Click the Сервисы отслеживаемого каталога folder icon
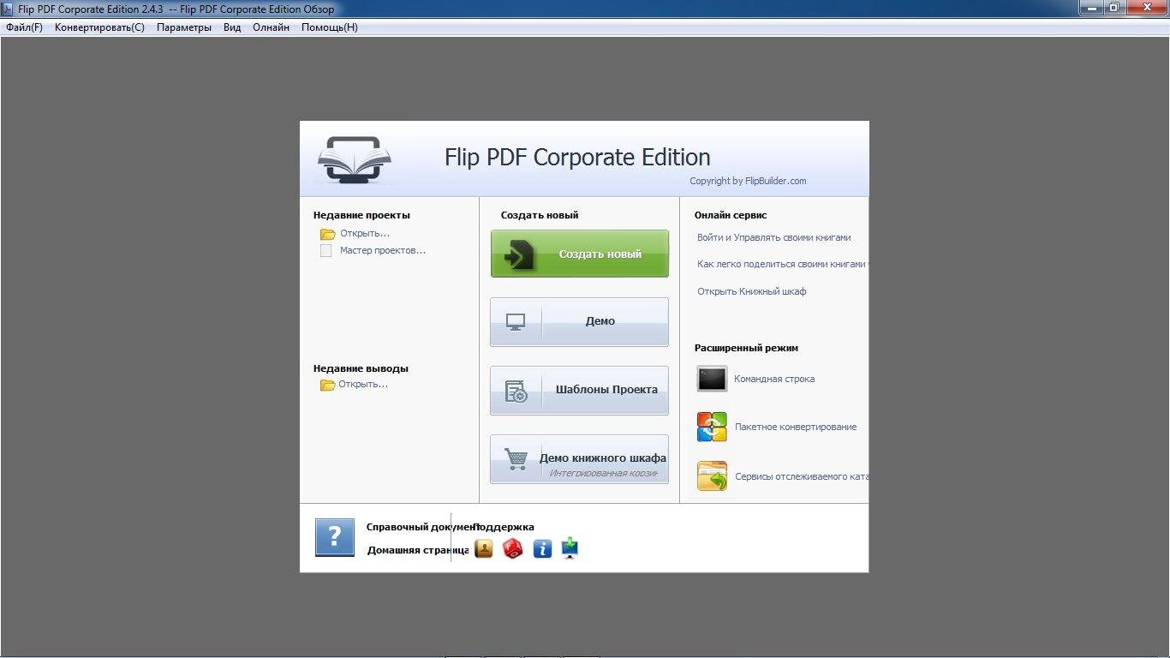 tap(712, 476)
